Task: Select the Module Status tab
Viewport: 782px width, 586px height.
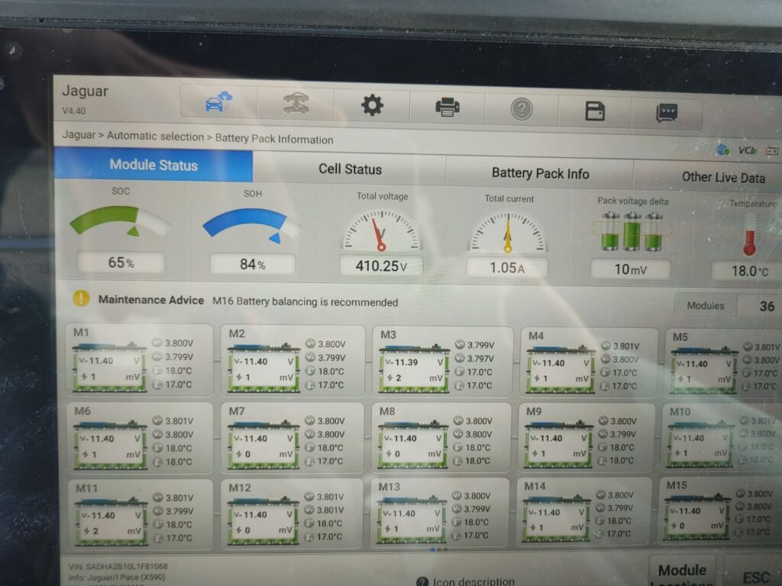Action: [x=153, y=165]
